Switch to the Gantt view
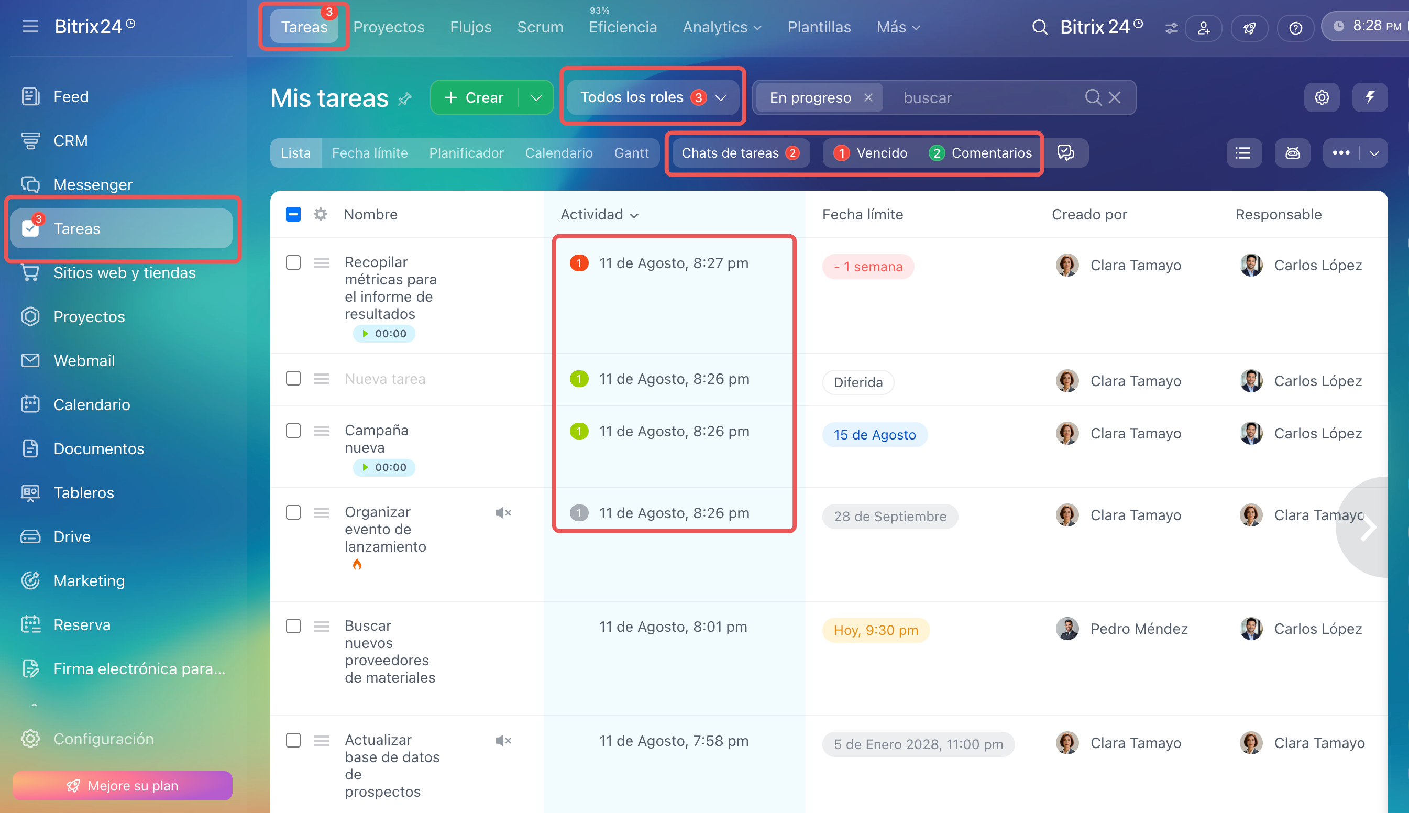Image resolution: width=1409 pixels, height=813 pixels. [x=631, y=153]
